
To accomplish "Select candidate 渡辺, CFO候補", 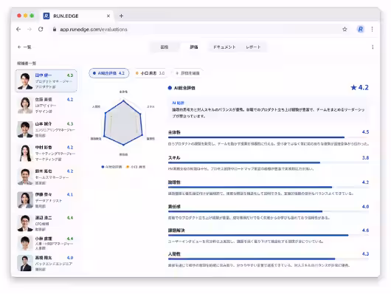I will tap(46, 223).
